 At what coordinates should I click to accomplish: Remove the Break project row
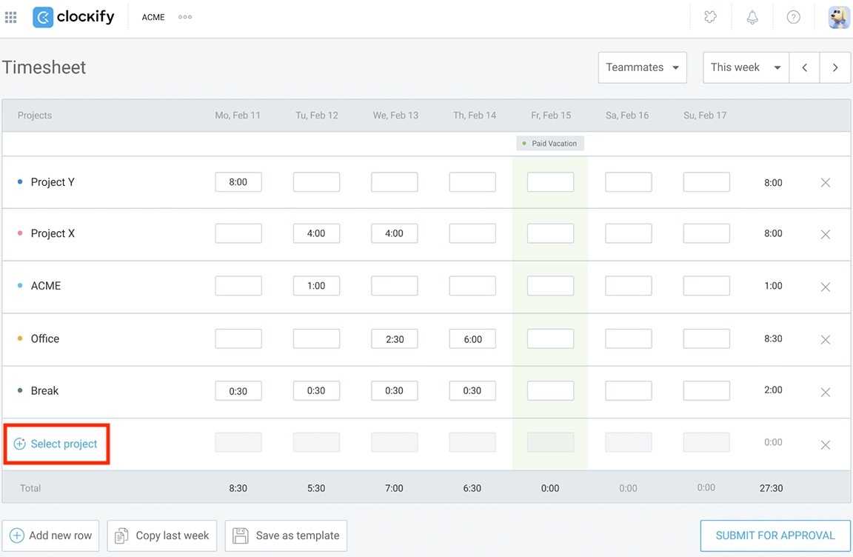(826, 392)
